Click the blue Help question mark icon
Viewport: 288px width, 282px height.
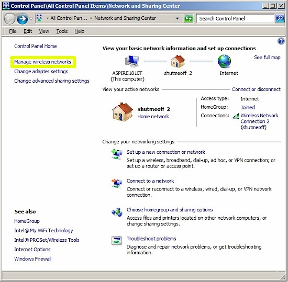pyautogui.click(x=281, y=41)
